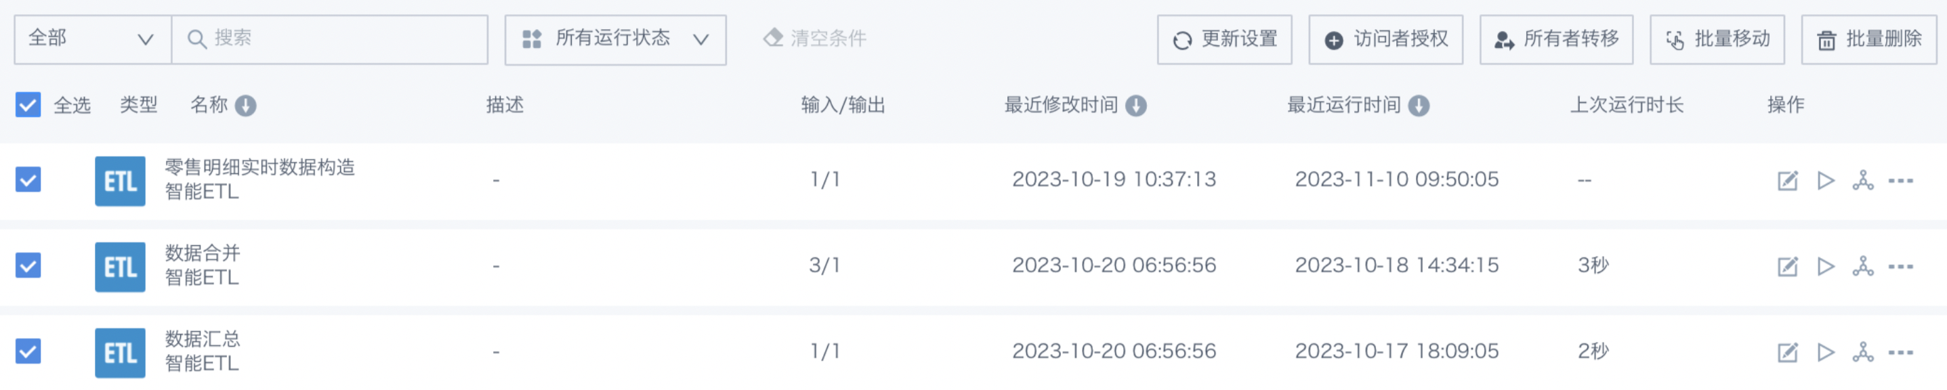
Task: Run the 数据合并 ETL with play icon
Action: (1826, 267)
